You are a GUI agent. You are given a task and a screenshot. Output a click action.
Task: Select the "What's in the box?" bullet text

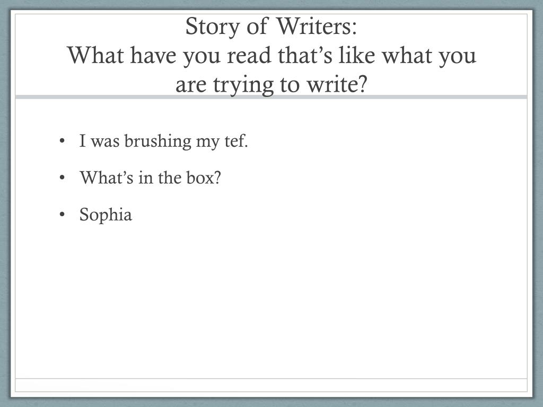[150, 178]
